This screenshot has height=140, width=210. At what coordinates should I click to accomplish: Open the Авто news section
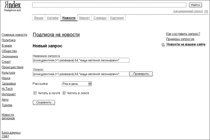5,100
